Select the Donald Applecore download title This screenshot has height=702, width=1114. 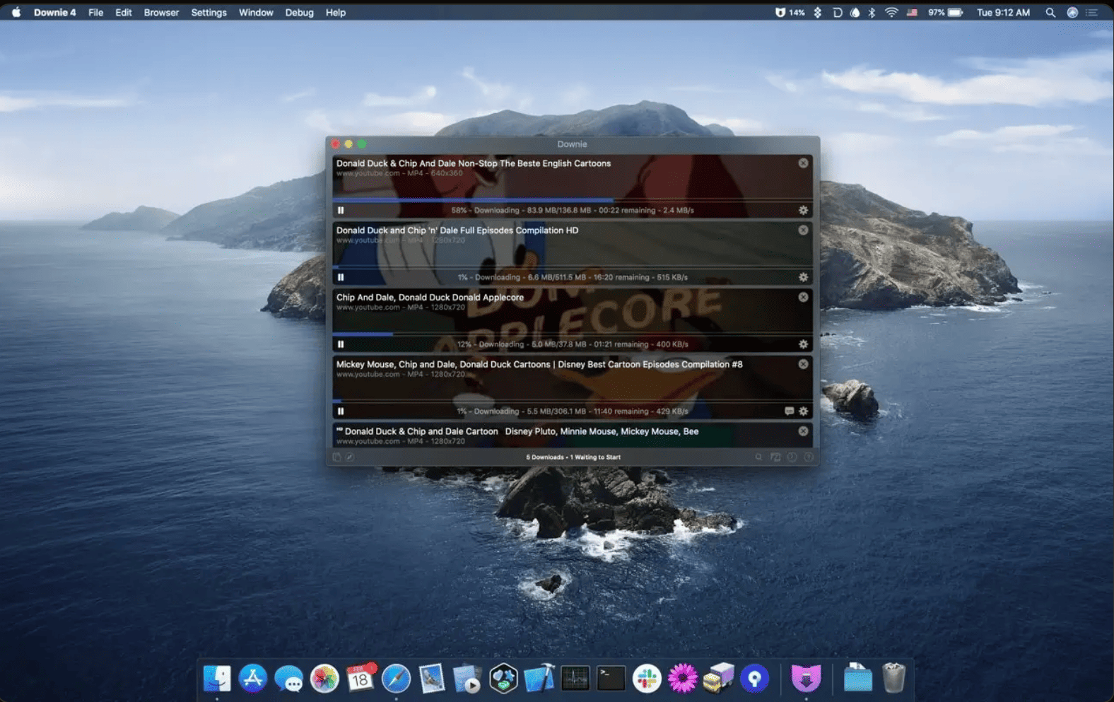point(430,297)
